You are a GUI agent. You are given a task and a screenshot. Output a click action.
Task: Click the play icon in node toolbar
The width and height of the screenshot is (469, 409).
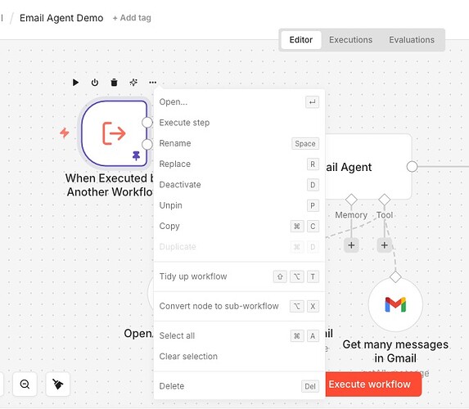[75, 83]
